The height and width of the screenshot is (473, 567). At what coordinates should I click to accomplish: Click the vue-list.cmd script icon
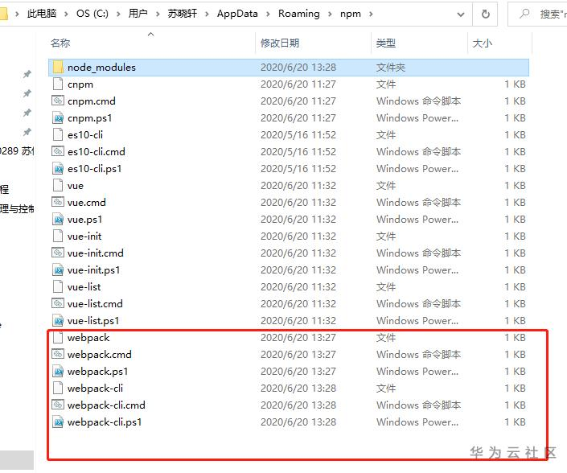pos(58,303)
